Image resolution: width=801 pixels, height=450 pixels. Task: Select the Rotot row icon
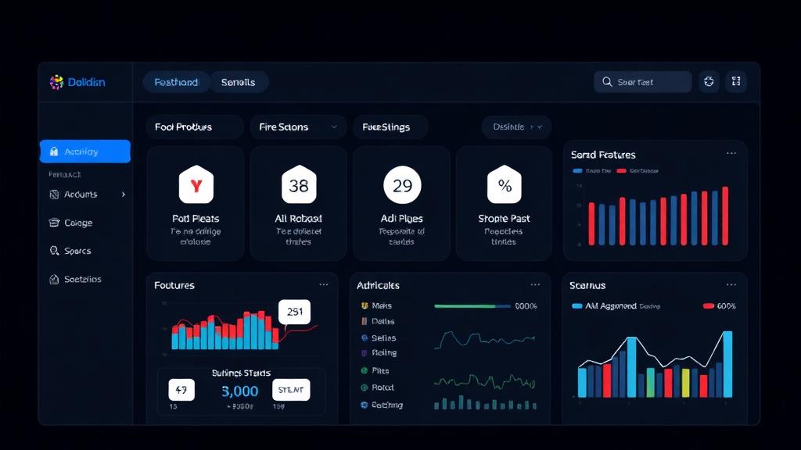[x=365, y=387]
